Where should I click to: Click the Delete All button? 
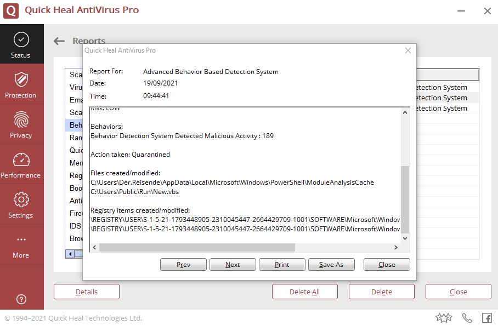point(304,292)
